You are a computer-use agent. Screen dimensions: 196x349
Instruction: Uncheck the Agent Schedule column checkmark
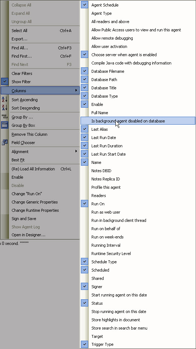85,5
